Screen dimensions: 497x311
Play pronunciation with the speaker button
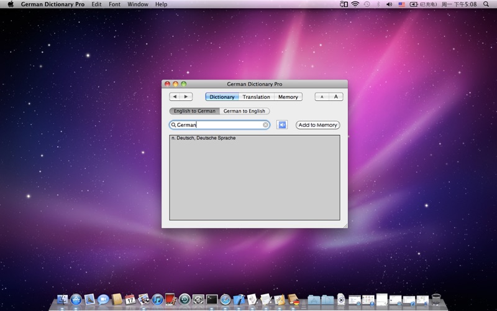[x=282, y=125]
